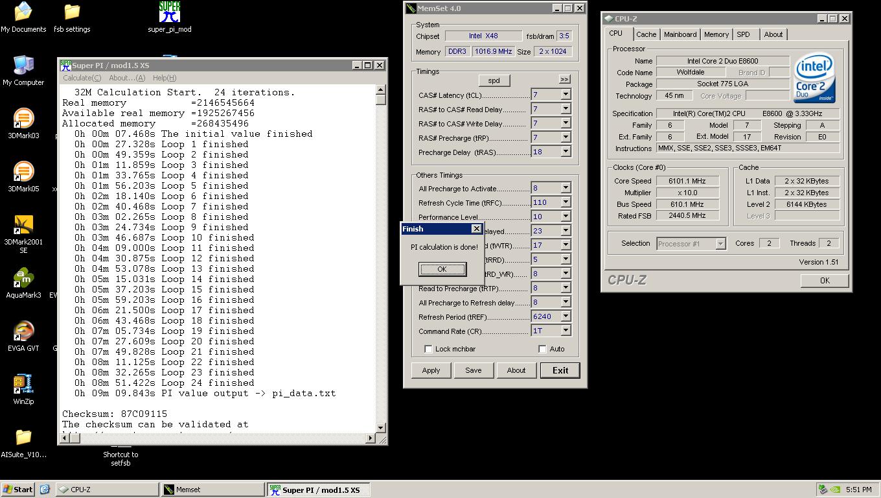Click the spd button in MemSet
The height and width of the screenshot is (498, 881).
(x=494, y=80)
